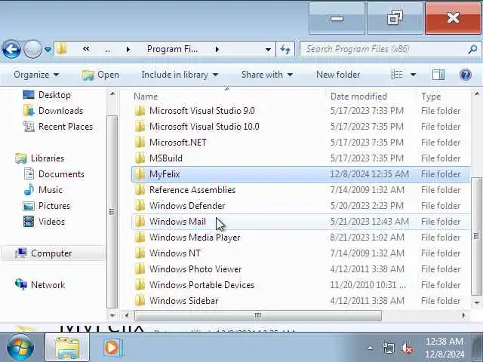The height and width of the screenshot is (362, 483).
Task: Click Windows Explorer taskbar icon
Action: 67,348
